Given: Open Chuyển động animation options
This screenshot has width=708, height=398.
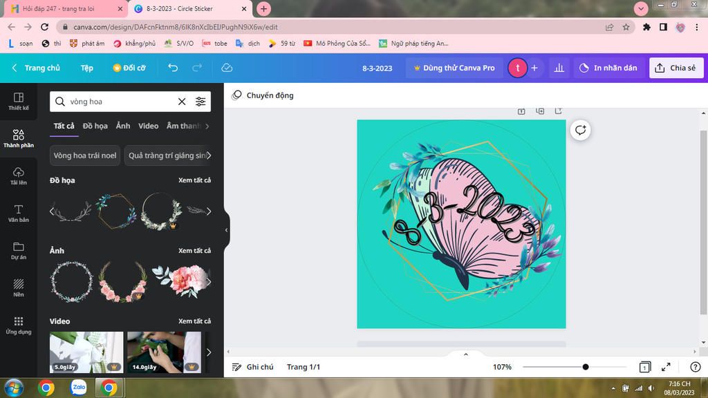Looking at the screenshot, I should pyautogui.click(x=263, y=95).
